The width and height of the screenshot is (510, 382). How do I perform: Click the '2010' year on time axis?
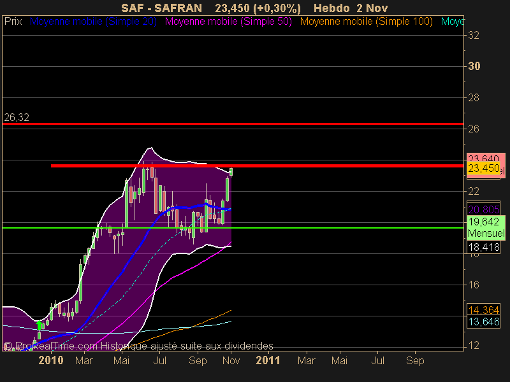(51, 360)
